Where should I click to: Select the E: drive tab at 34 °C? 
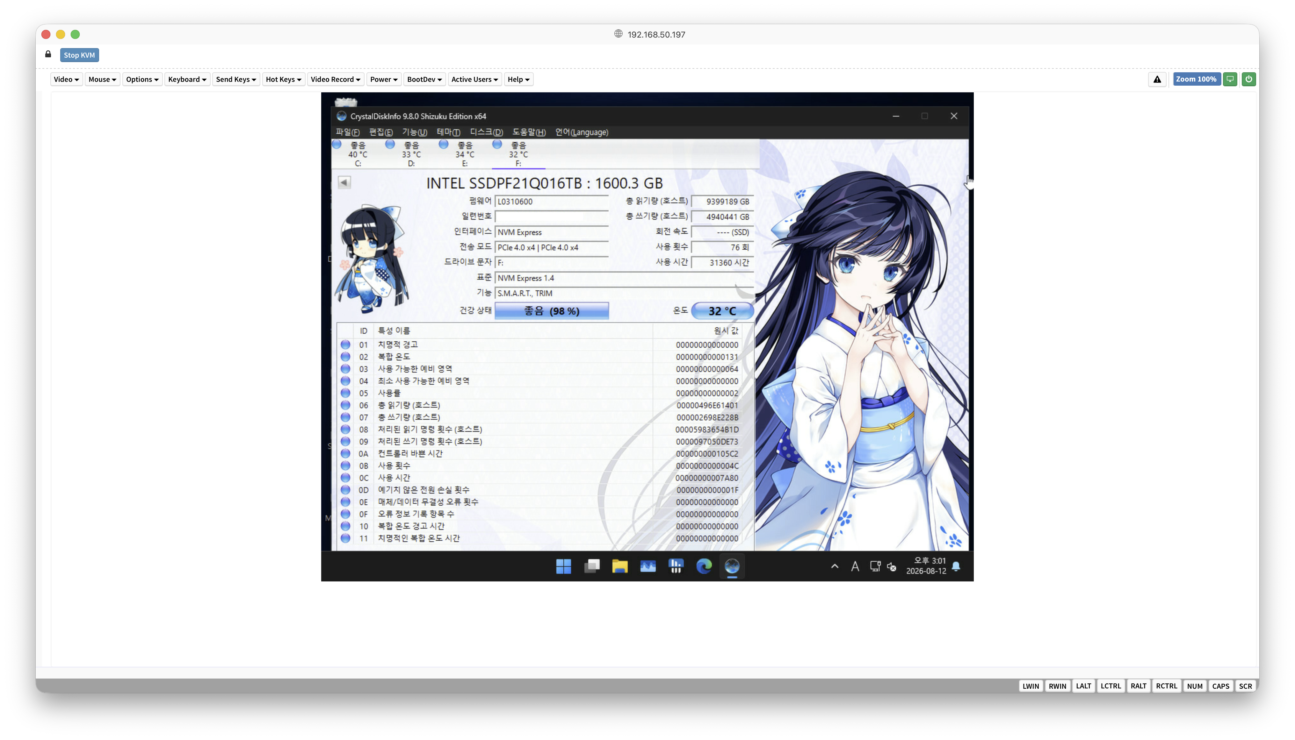click(464, 154)
